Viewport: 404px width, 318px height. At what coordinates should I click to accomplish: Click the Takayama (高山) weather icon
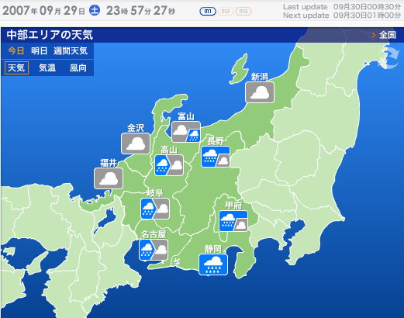click(x=169, y=165)
